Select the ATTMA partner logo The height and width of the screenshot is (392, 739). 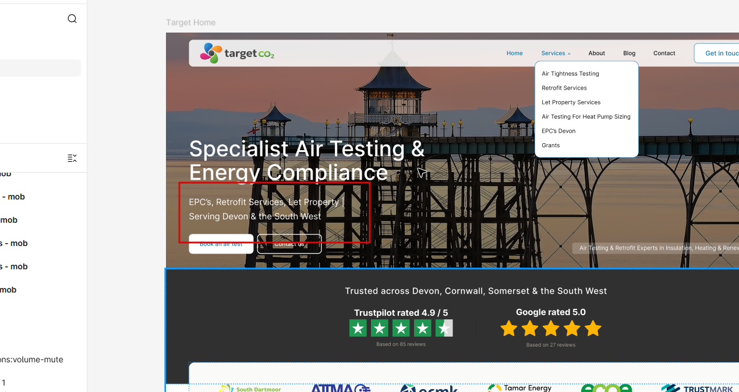341,388
